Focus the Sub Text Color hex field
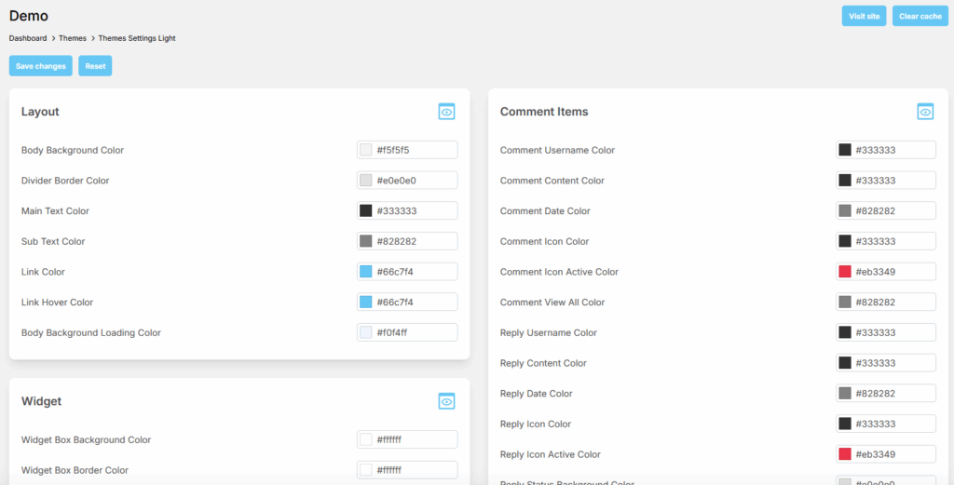This screenshot has width=954, height=485. point(415,241)
